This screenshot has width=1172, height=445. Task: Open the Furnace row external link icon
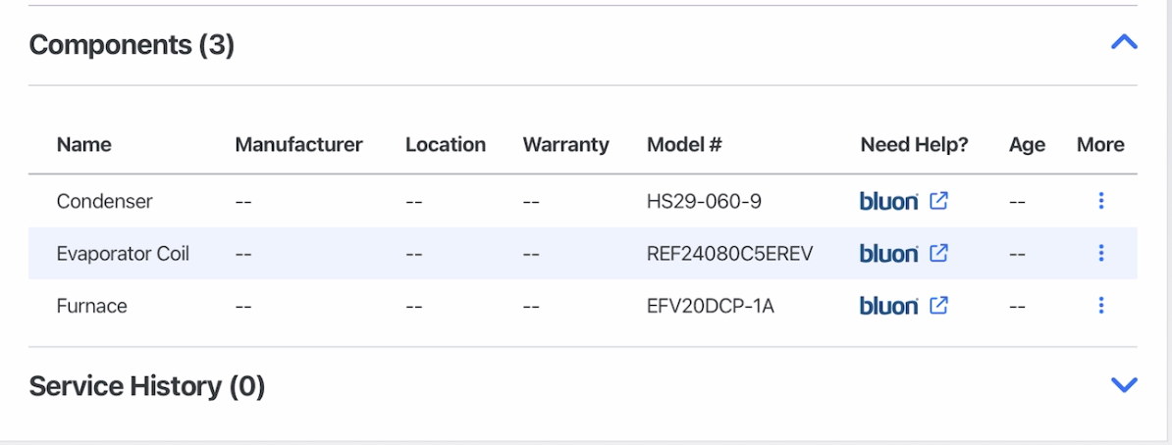[938, 306]
